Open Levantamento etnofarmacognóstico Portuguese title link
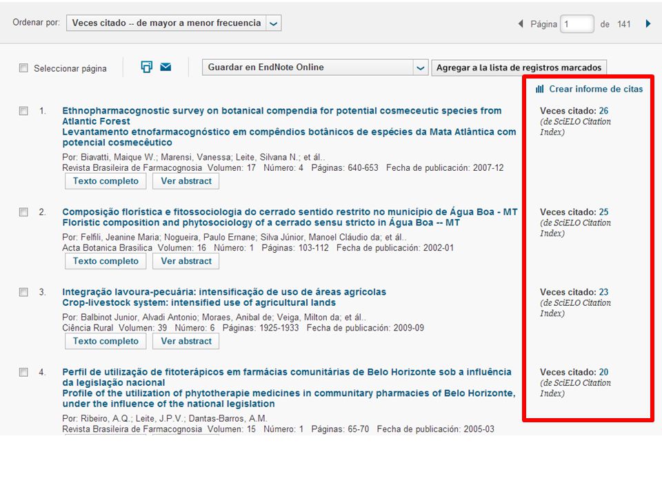Viewport: 662px width, 496px height. pyautogui.click(x=289, y=137)
